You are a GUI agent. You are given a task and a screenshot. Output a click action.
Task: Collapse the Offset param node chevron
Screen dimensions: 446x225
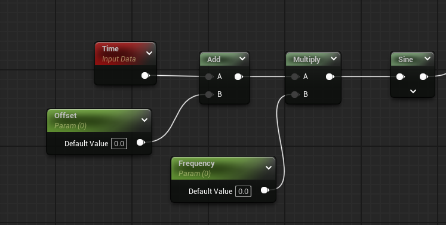point(144,120)
